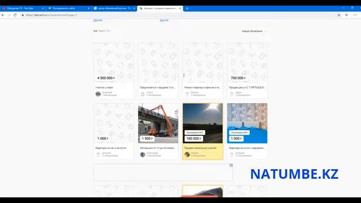Screen dimensions: 361x203
Task: Open the Новые объявления sort dropdown
Action: click(x=254, y=31)
